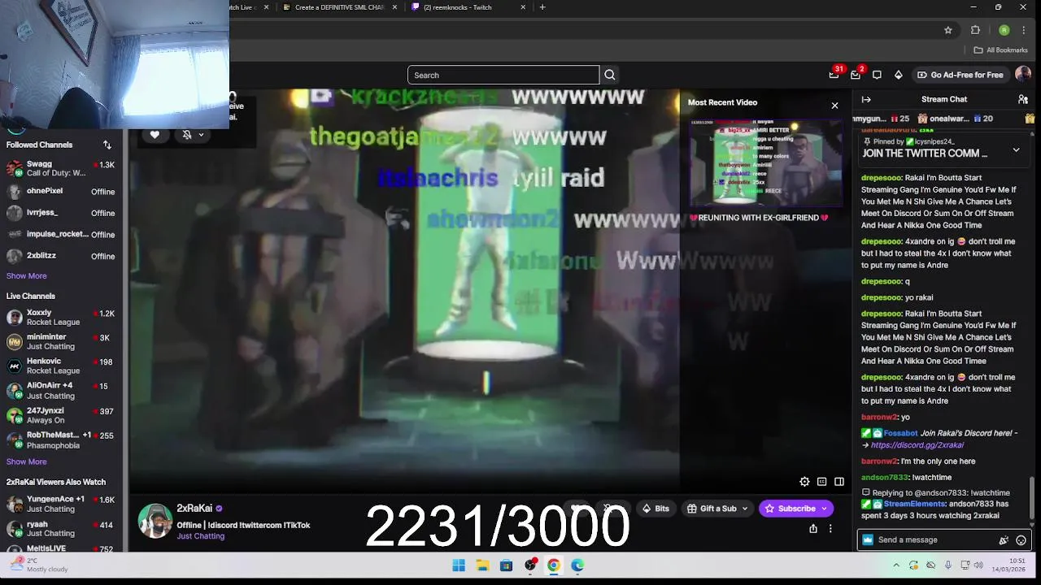Click channel points icon in chat input

(868, 539)
